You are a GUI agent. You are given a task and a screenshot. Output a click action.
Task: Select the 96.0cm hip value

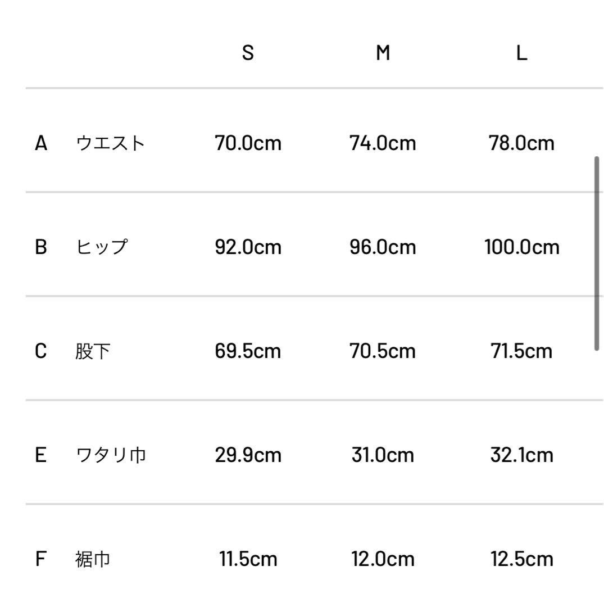(383, 247)
